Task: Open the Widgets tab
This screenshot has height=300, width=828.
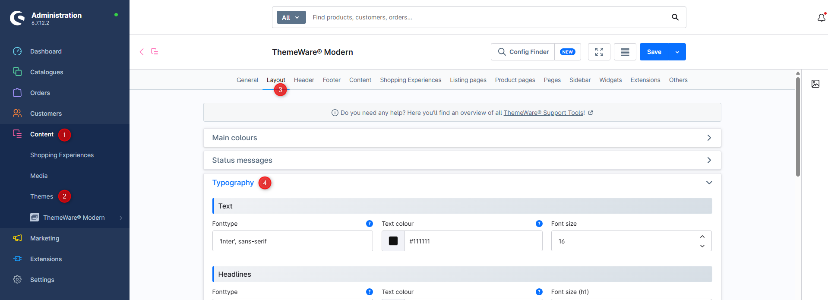Action: 610,80
